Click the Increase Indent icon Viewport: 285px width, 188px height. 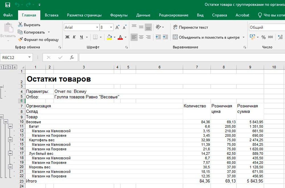click(165, 37)
